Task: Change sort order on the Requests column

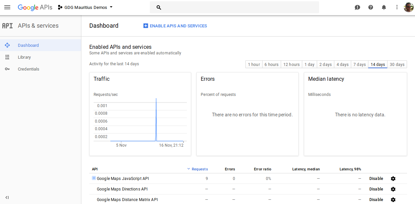Action: pos(197,169)
